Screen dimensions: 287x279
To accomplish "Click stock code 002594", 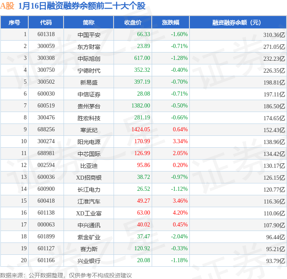I will (46, 165).
